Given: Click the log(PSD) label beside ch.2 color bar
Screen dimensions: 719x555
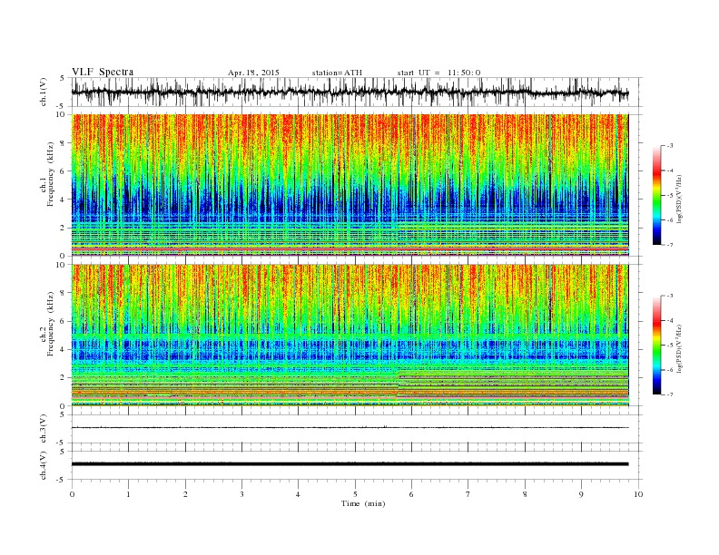Looking at the screenshot, I should pos(679,348).
